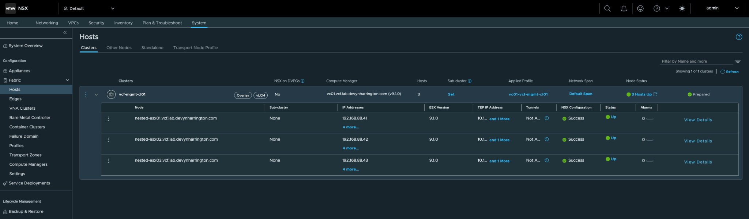Open the help question mark icon
This screenshot has width=749, height=219.
657,8
